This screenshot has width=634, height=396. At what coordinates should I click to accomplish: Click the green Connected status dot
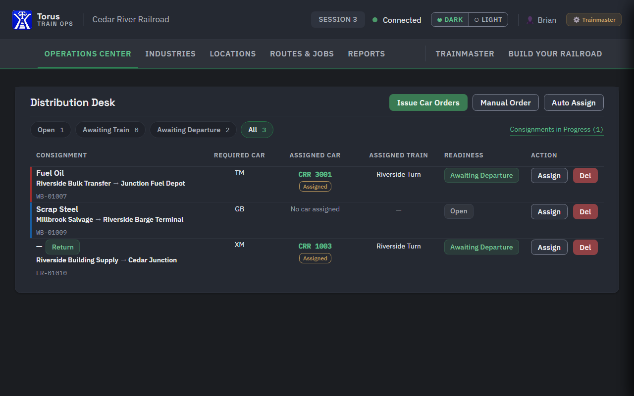coord(375,20)
